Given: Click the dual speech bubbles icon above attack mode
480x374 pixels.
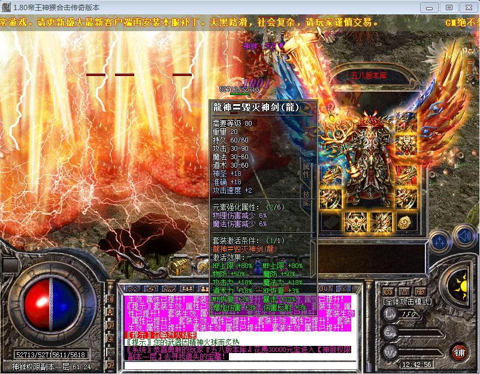Looking at the screenshot, I should [x=388, y=291].
